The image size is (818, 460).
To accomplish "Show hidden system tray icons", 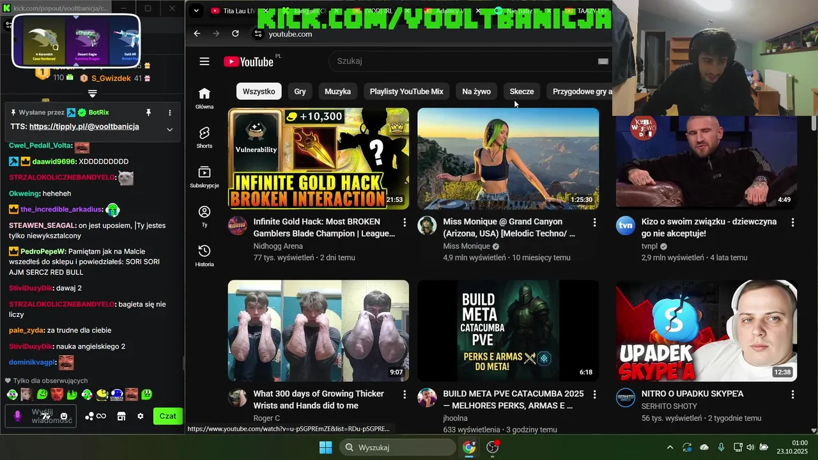I will [x=670, y=447].
